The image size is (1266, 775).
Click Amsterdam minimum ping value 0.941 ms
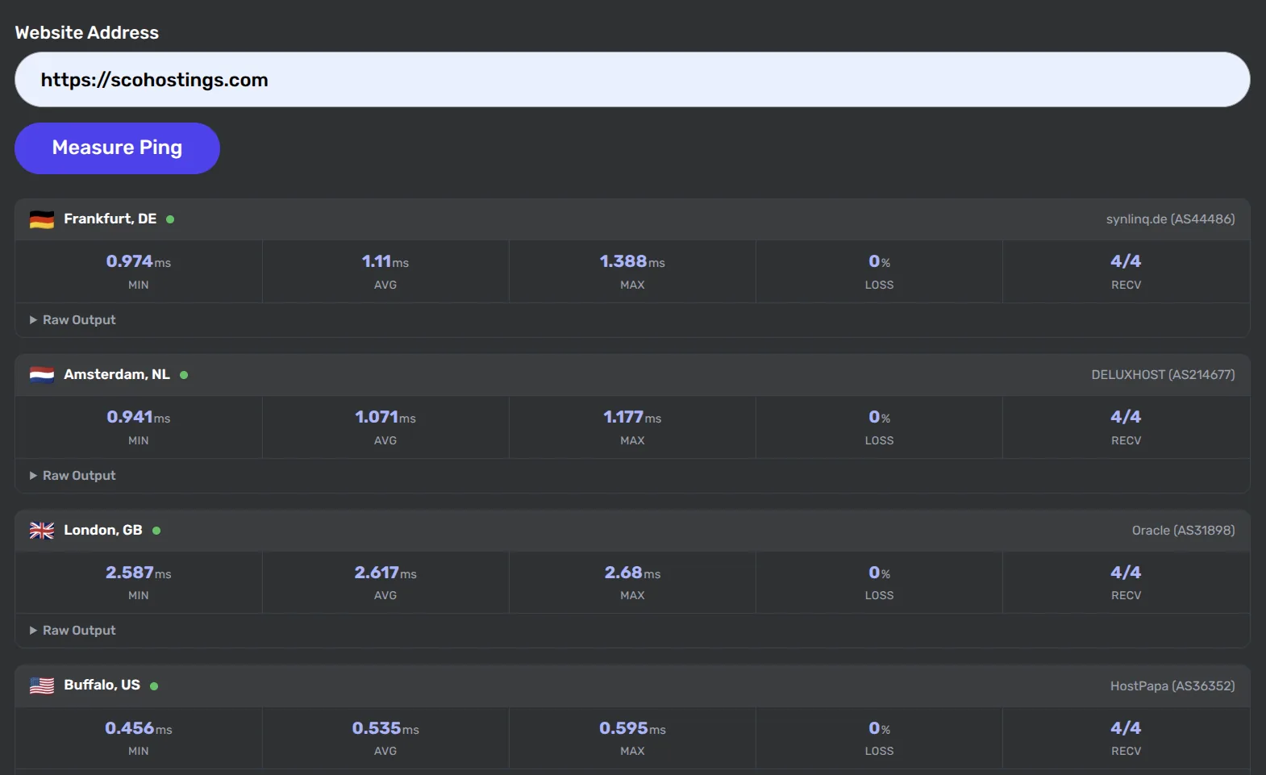pos(139,417)
